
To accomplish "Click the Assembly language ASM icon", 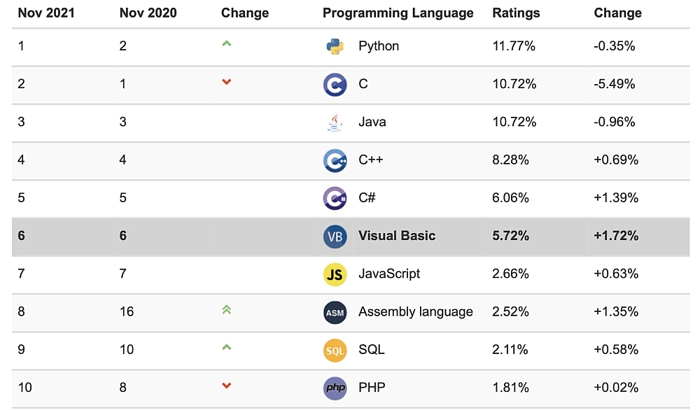I will 335,312.
